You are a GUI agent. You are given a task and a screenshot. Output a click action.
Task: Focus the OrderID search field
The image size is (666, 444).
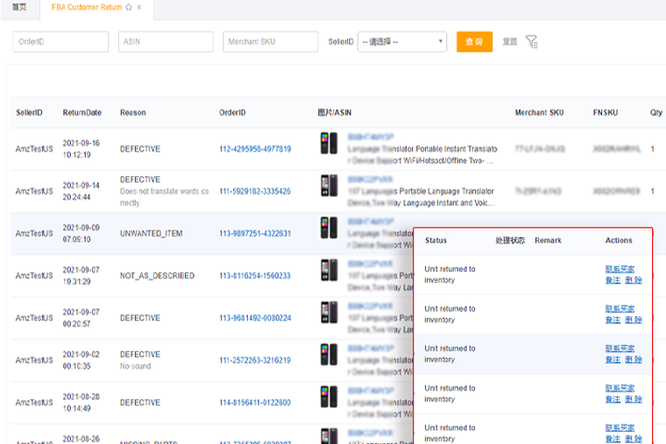coord(60,42)
